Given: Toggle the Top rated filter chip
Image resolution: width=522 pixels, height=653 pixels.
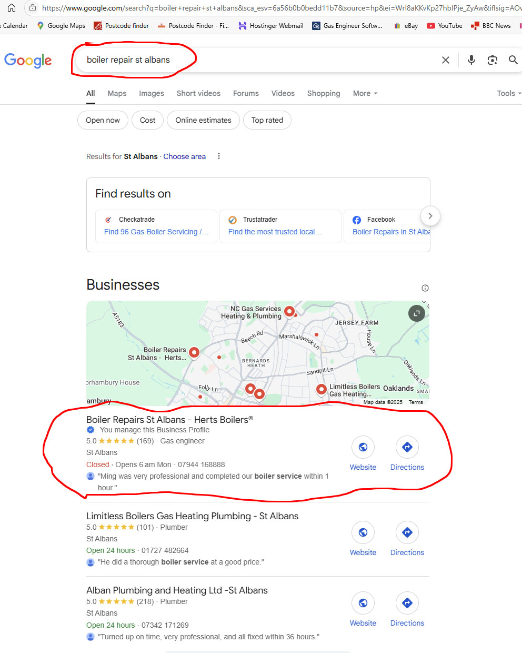Looking at the screenshot, I should pyautogui.click(x=267, y=120).
